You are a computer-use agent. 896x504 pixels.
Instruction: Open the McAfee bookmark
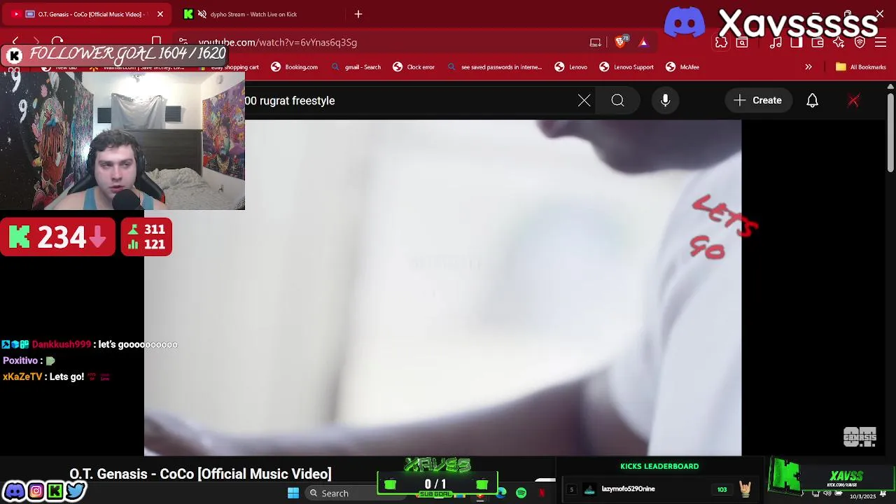click(x=682, y=67)
